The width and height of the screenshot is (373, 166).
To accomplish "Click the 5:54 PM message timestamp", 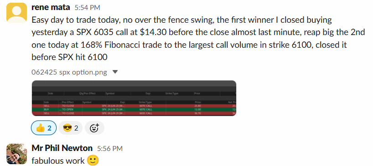I will tap(87, 8).
